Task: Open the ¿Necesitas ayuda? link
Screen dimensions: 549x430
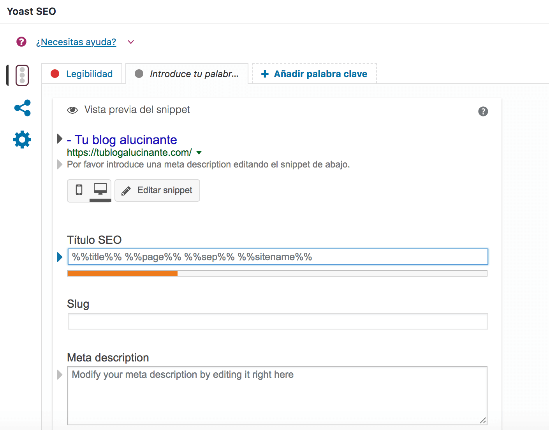Action: click(x=76, y=42)
